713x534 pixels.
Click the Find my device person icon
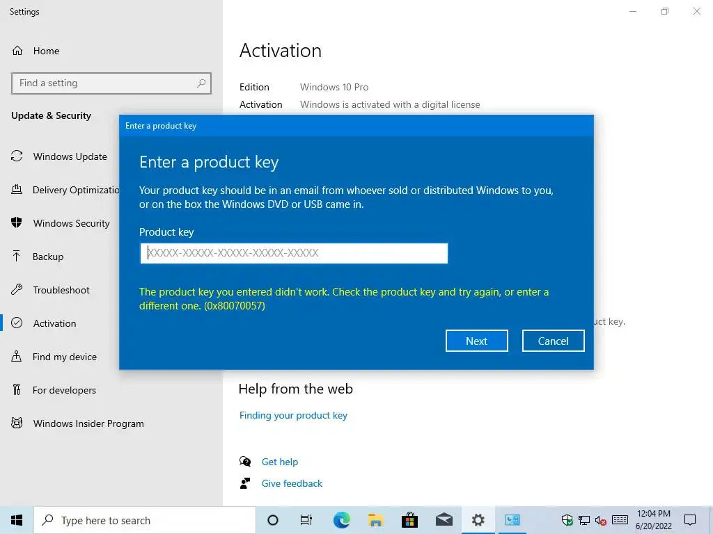tap(17, 356)
